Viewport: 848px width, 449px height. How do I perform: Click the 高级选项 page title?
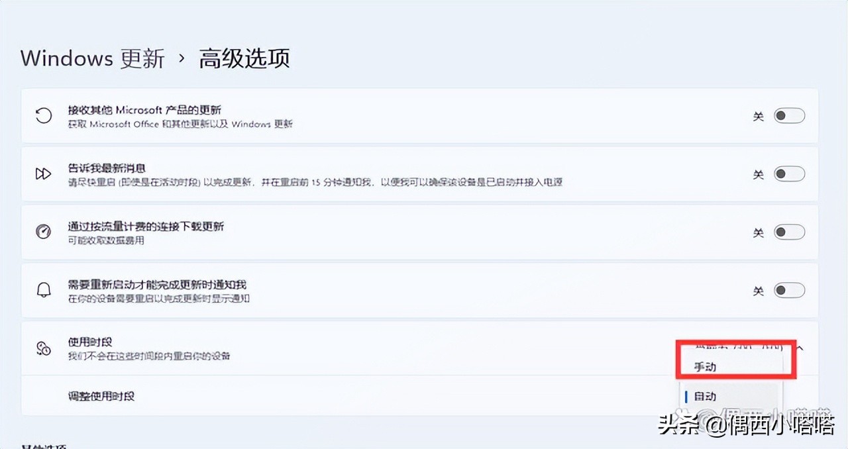coord(244,59)
